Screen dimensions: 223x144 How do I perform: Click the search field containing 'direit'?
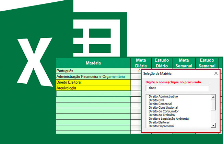pos(177,88)
